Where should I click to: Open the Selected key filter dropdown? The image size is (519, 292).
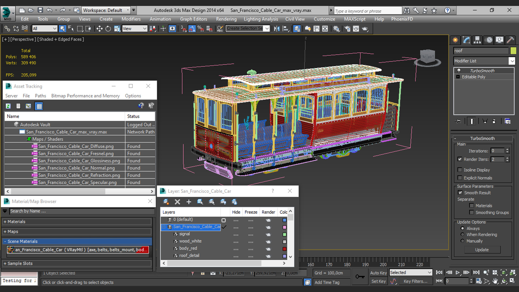tap(411, 273)
